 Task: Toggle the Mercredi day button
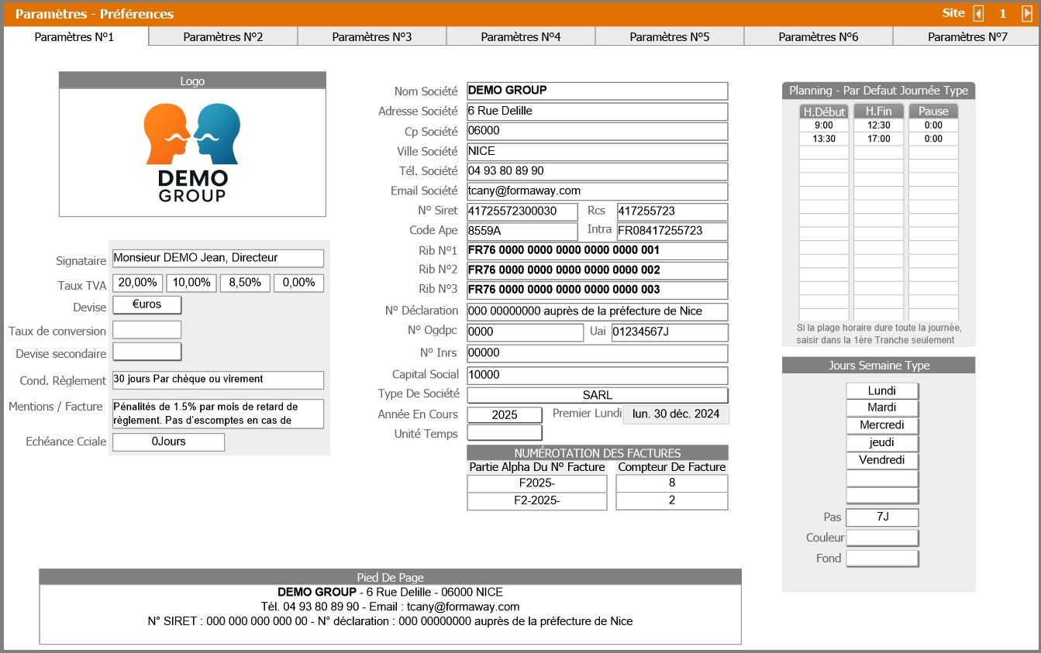(882, 425)
